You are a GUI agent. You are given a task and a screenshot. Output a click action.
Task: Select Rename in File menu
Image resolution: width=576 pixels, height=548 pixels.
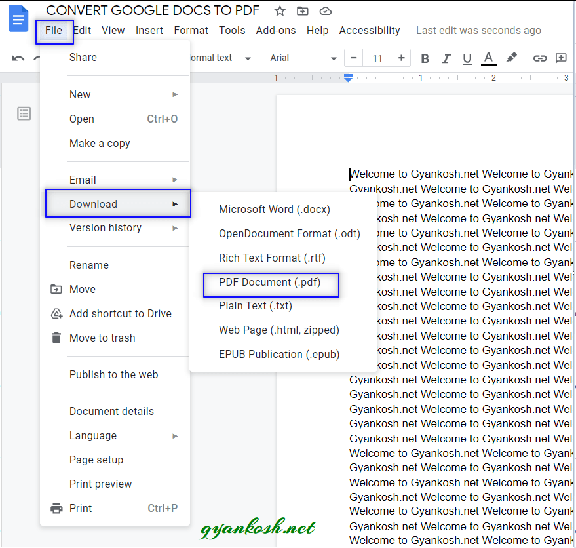point(115,265)
